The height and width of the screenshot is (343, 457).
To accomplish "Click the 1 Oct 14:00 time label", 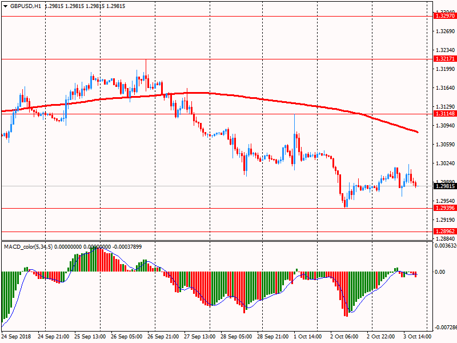I will point(308,337).
